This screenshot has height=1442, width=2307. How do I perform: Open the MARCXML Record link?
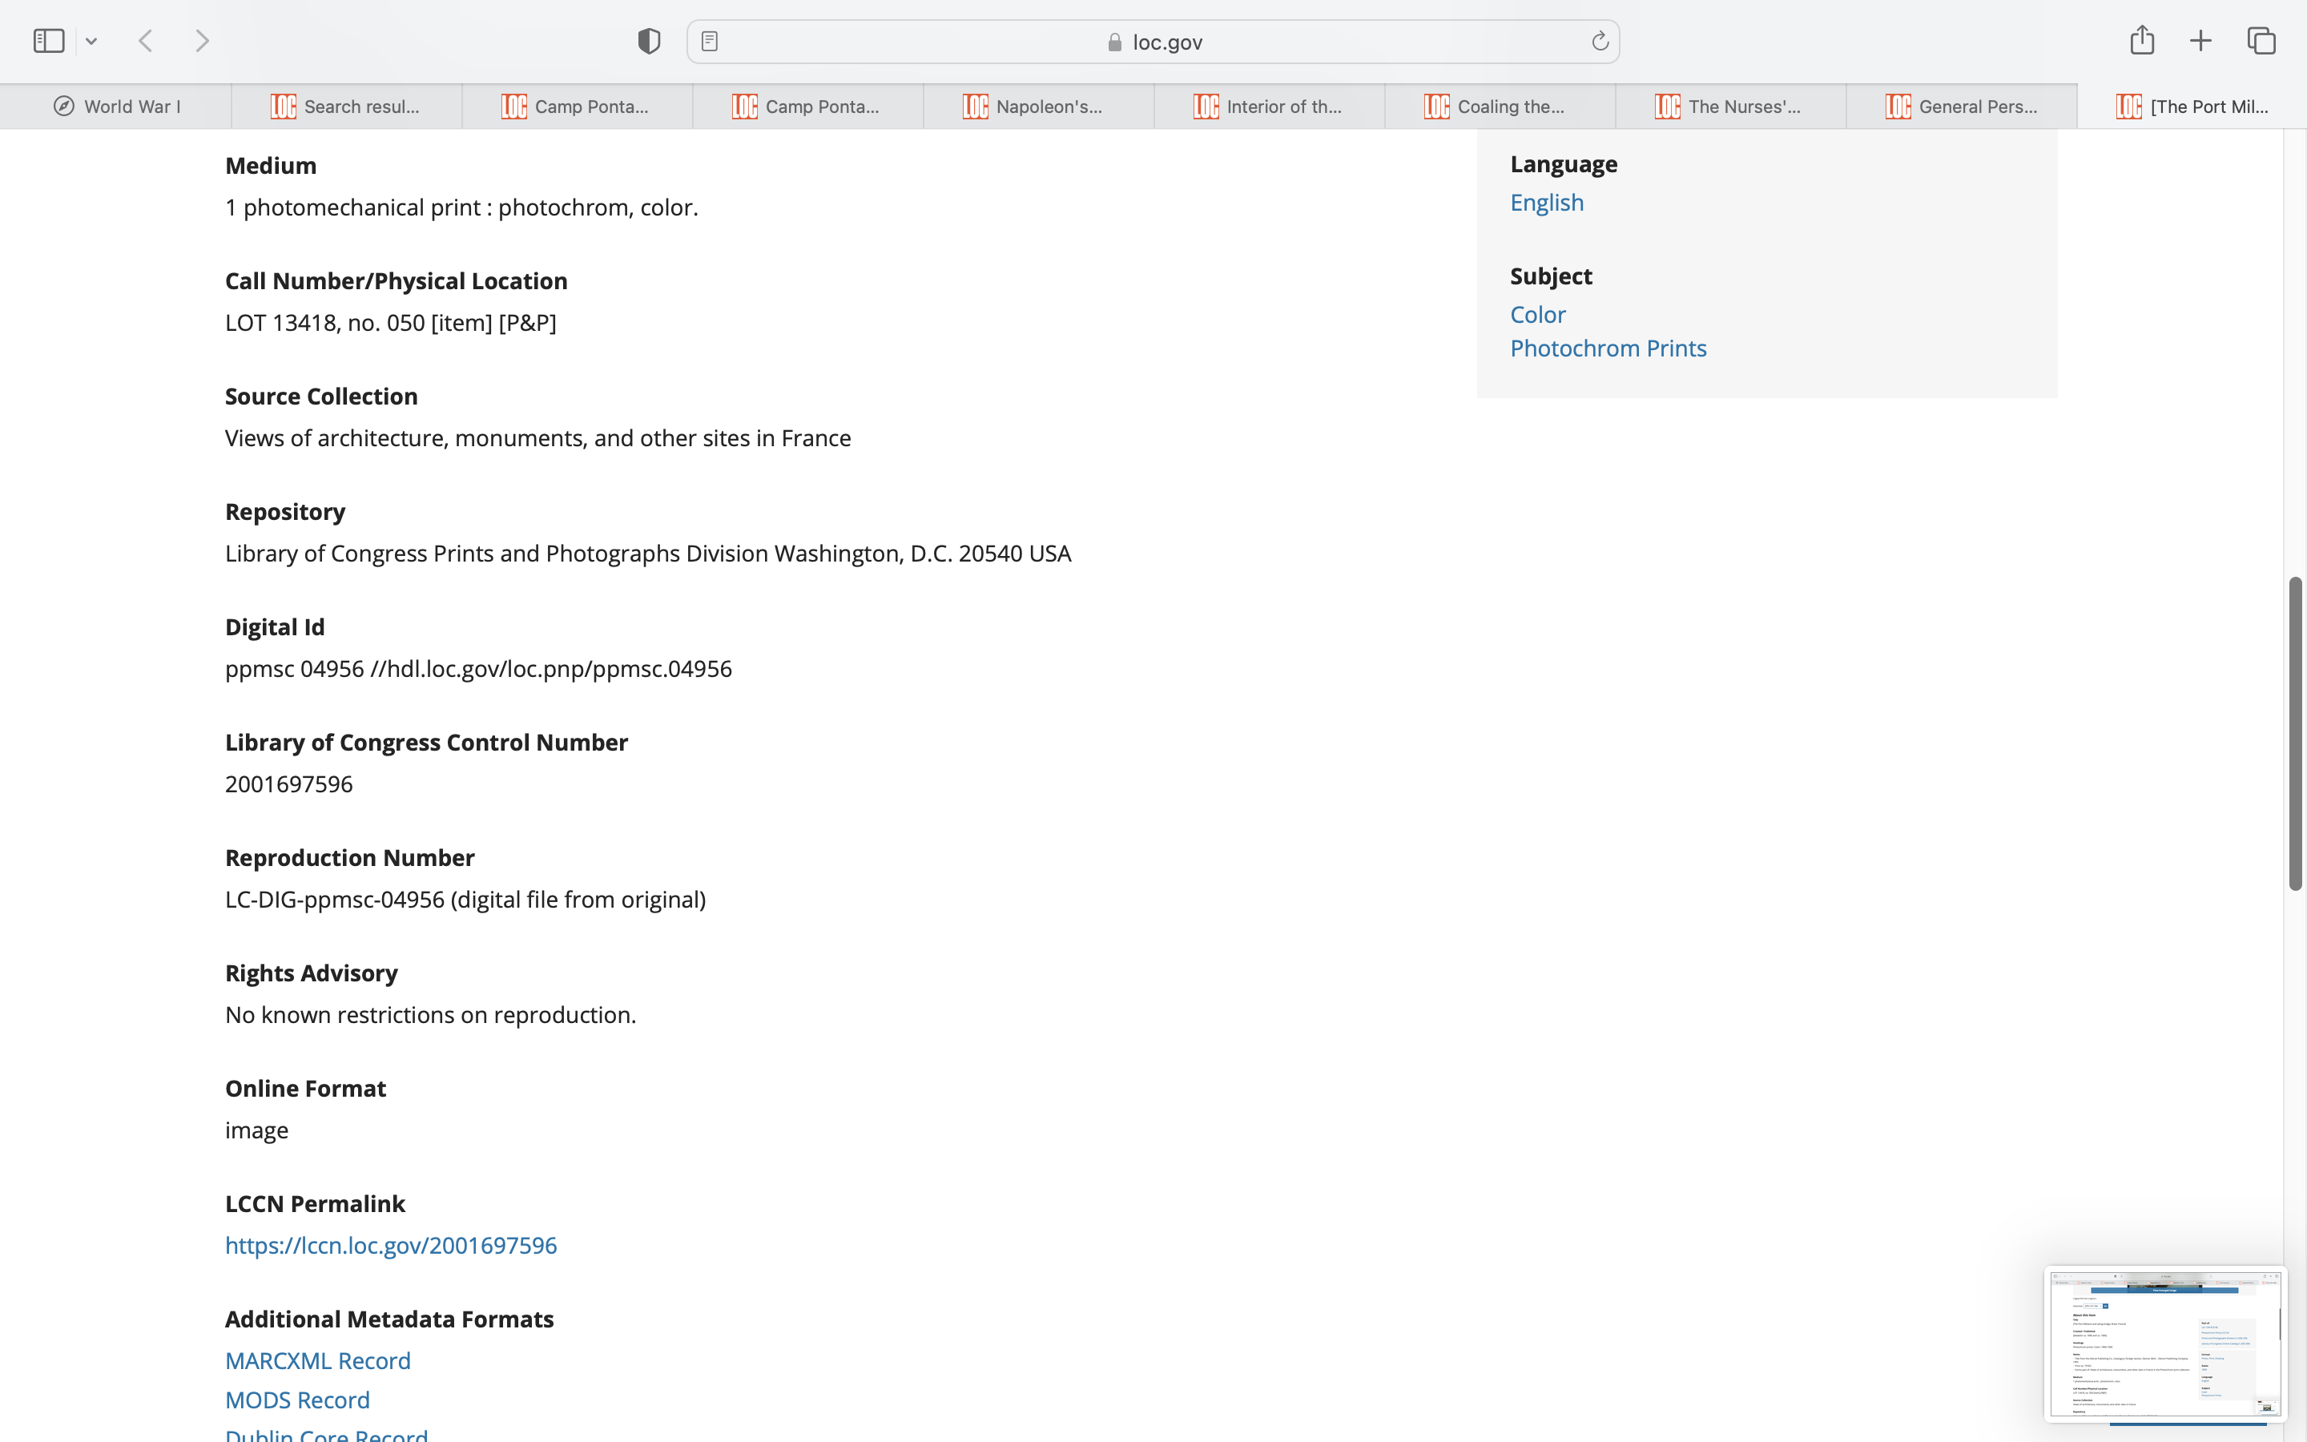317,1361
